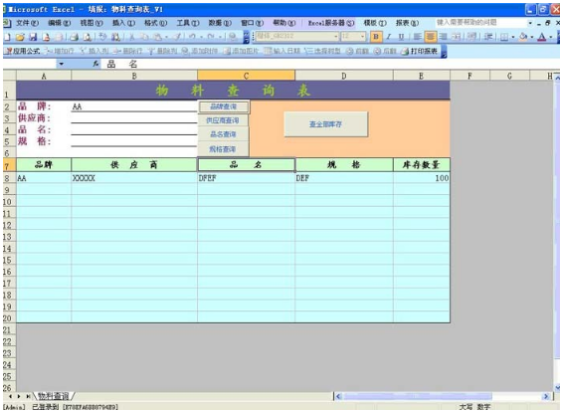Click the 供应商查询 button
The image size is (561, 412).
tap(223, 120)
